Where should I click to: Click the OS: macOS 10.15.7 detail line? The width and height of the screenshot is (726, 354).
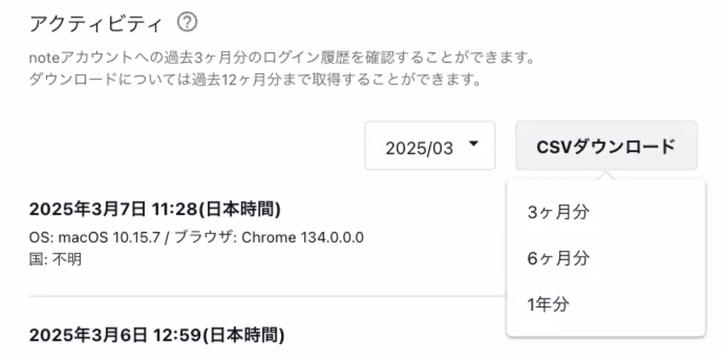(x=197, y=237)
